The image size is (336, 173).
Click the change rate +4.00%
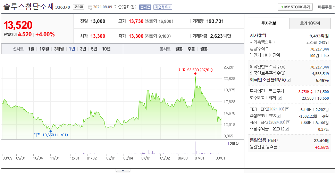(x=45, y=34)
